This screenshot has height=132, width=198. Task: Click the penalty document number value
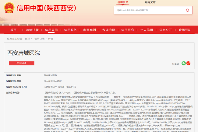pos(60,87)
